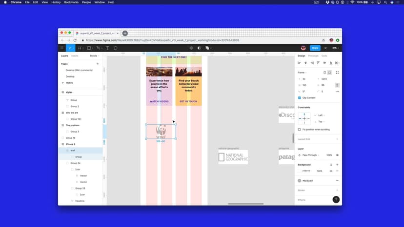This screenshot has height=227, width=404.
Task: Select the Text tool
Action: [x=107, y=48]
